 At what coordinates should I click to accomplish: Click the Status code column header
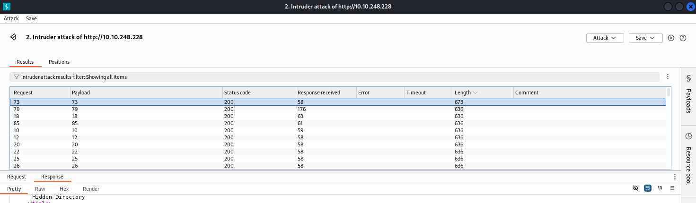pos(259,93)
